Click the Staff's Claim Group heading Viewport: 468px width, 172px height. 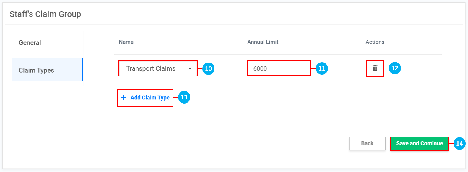click(45, 14)
